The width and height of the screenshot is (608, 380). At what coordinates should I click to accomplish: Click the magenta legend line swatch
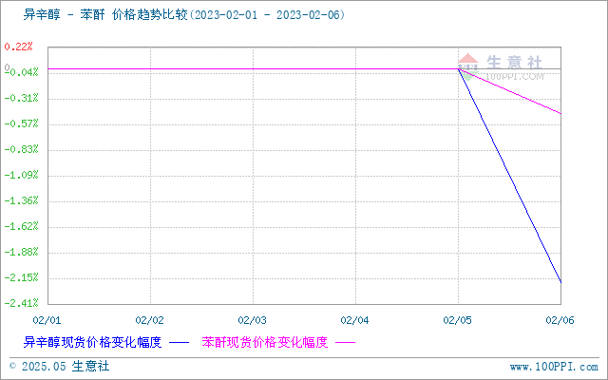[345, 343]
